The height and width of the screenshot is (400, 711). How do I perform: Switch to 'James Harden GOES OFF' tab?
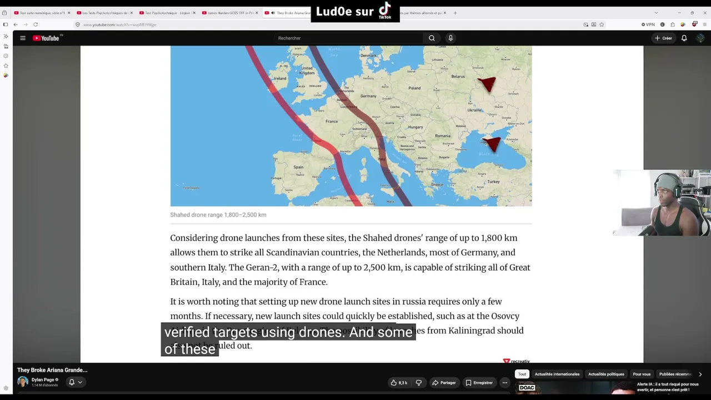coord(228,13)
